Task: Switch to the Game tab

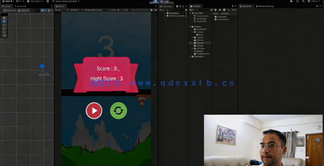Action: (x=61, y=6)
